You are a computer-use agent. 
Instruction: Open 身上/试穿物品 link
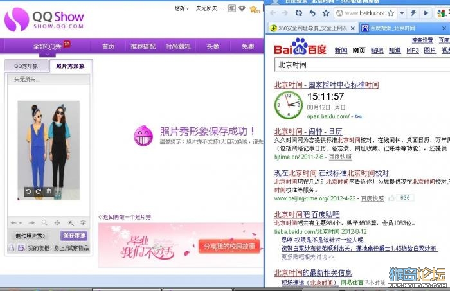[71, 248]
